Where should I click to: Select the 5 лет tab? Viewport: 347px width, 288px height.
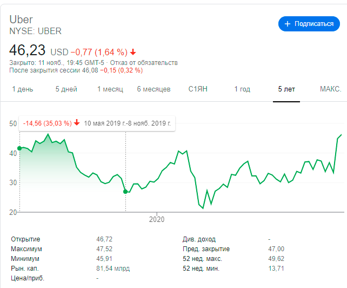pos(286,89)
